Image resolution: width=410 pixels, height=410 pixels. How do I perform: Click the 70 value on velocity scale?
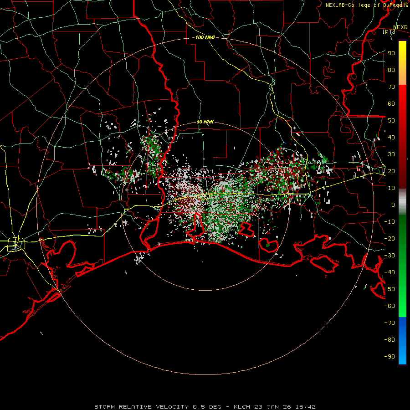(x=391, y=87)
